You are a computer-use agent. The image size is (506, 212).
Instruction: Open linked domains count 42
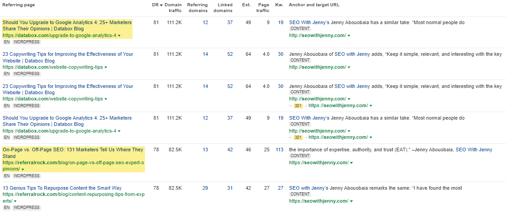point(230,150)
